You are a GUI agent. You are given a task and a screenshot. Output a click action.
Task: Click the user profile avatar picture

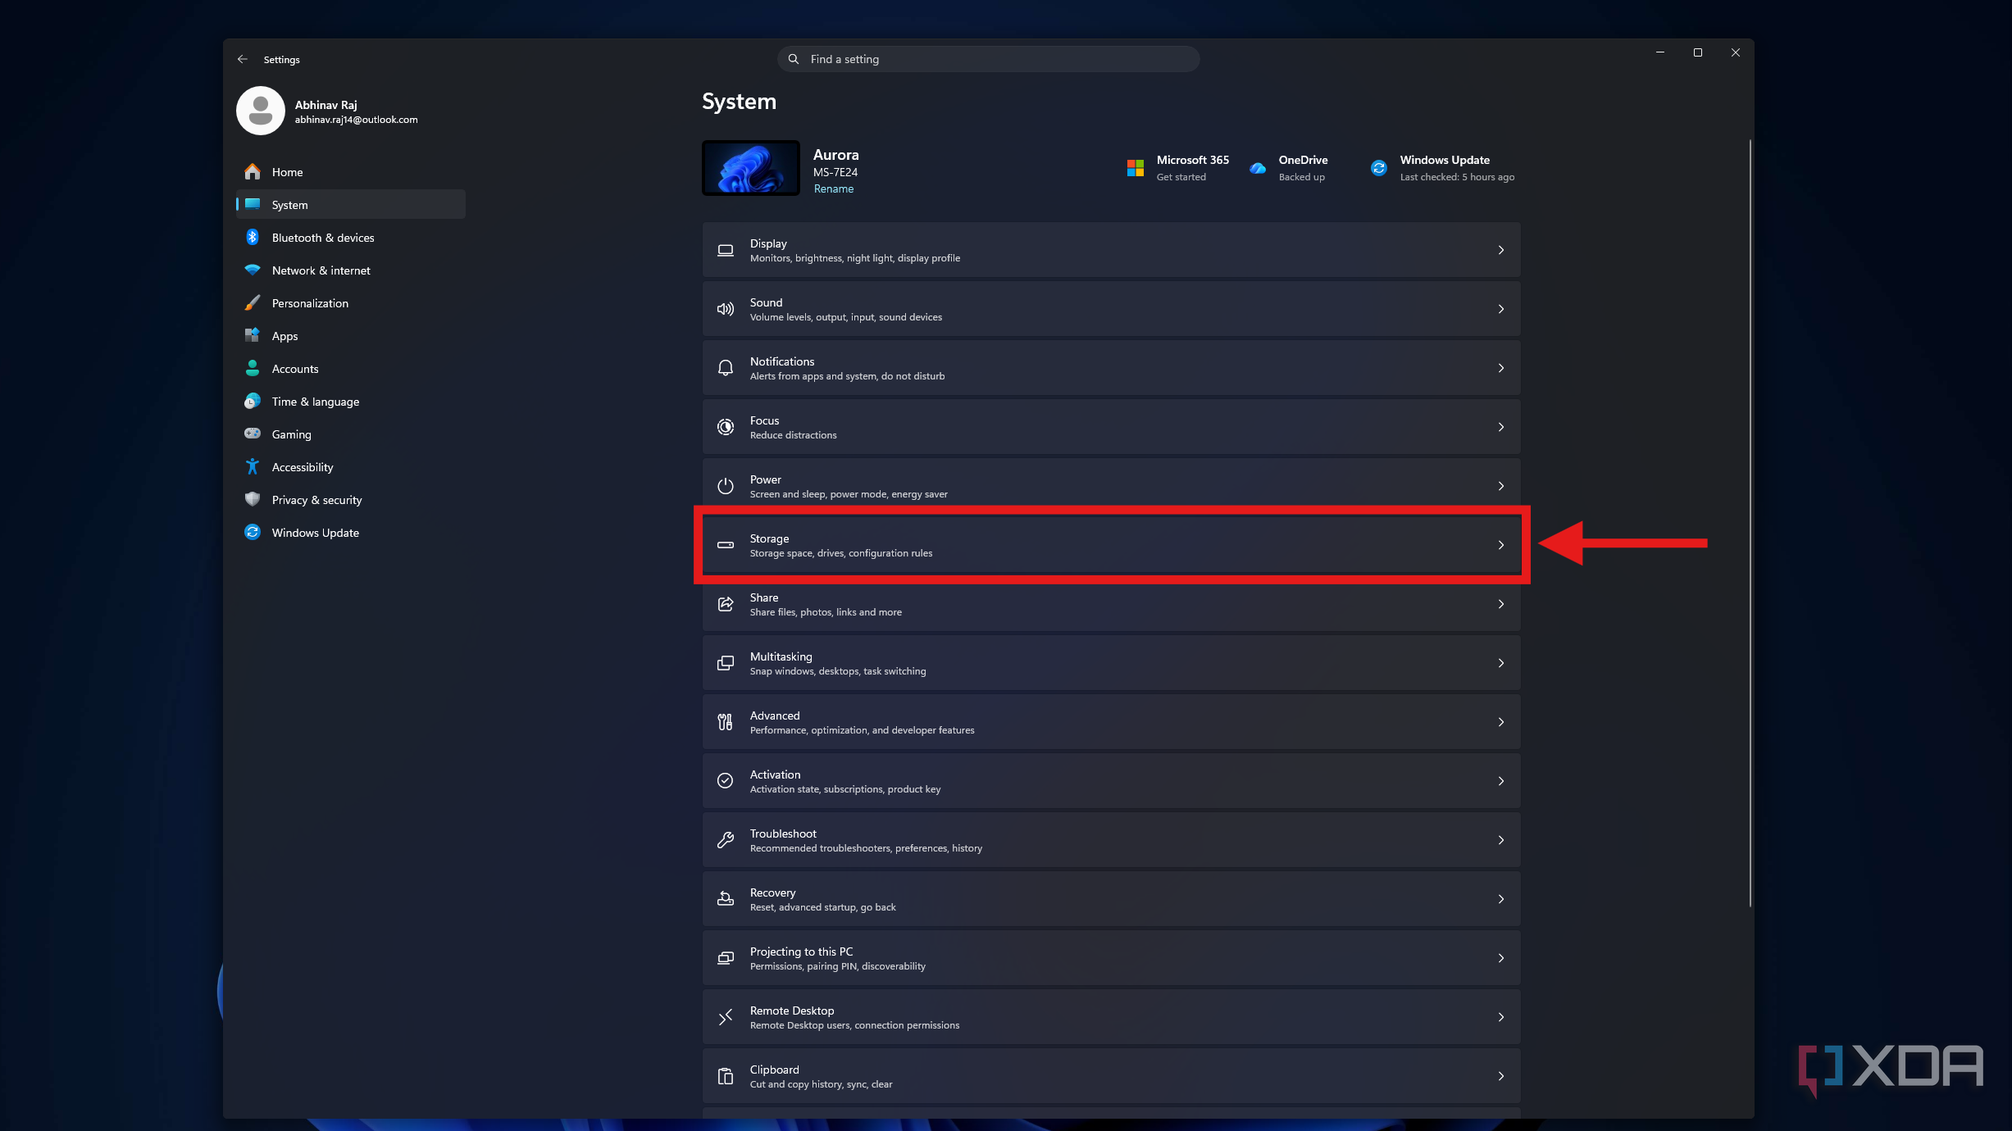point(261,111)
